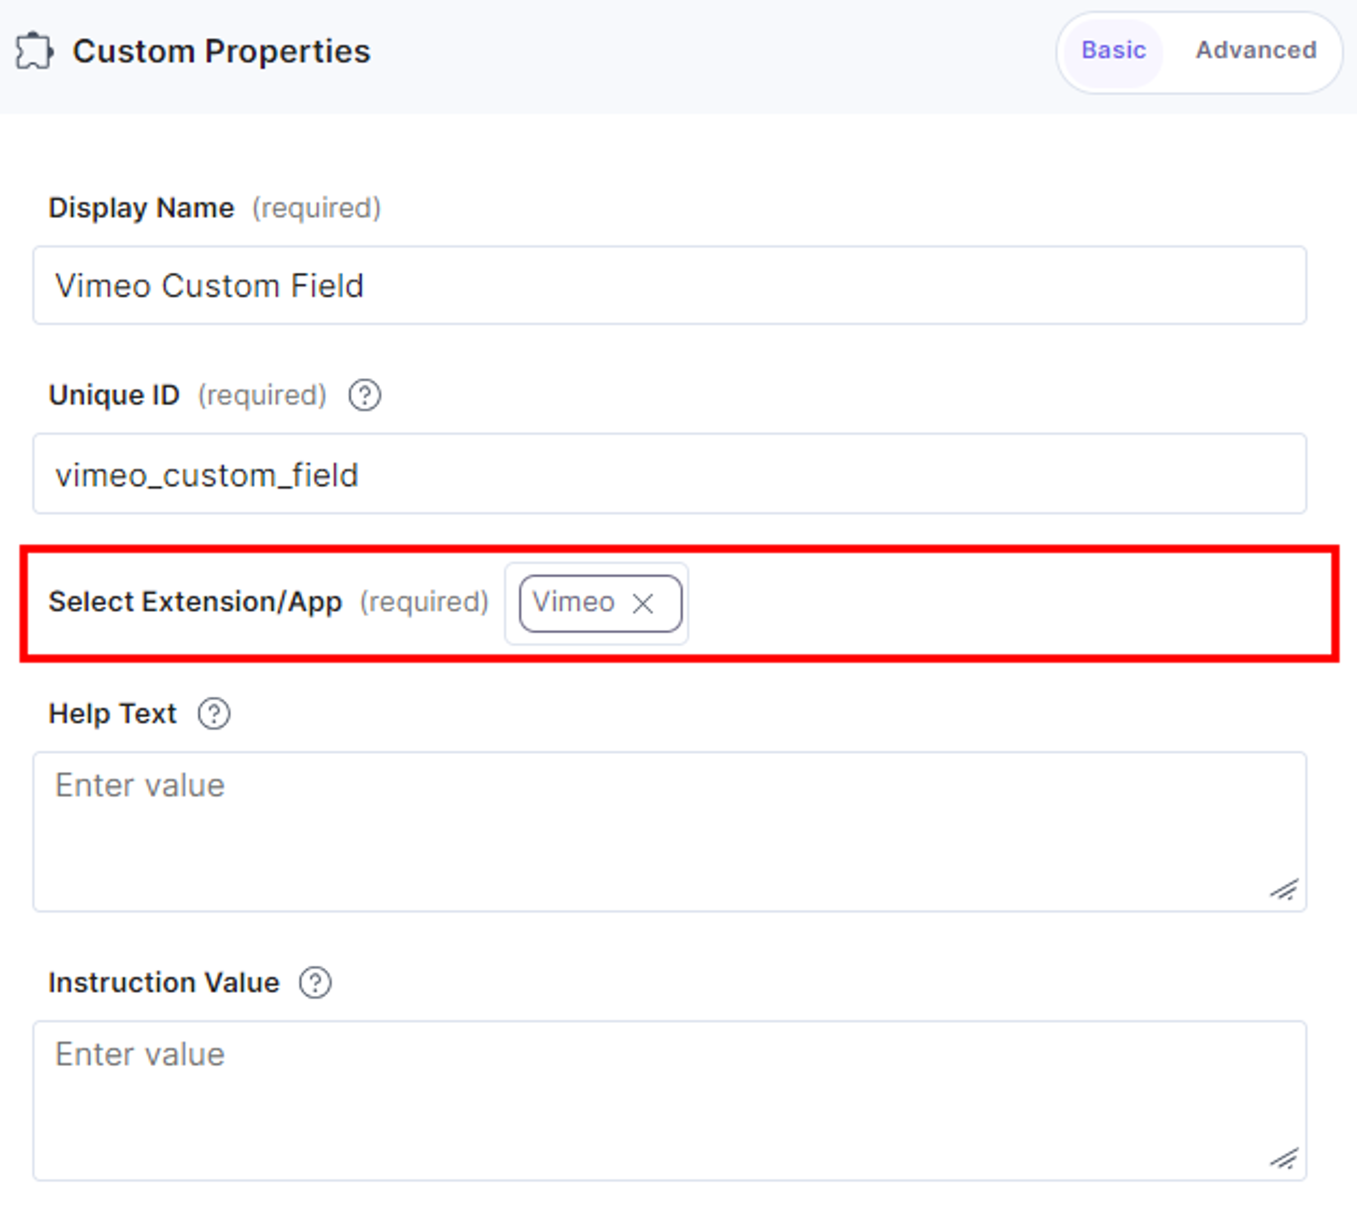Click the Custom Properties heading text

pos(221,52)
